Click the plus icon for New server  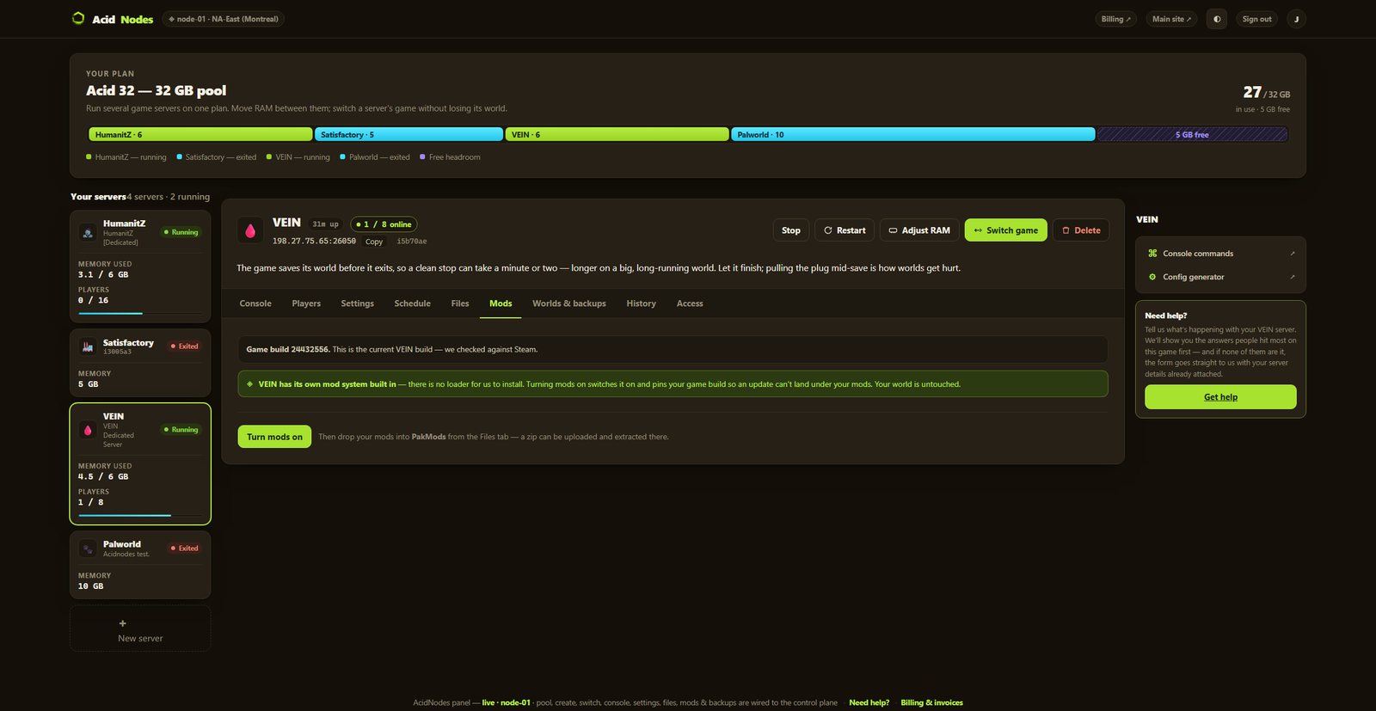(122, 623)
